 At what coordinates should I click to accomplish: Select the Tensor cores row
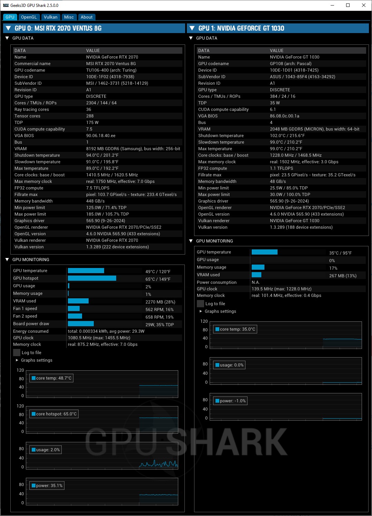click(98, 116)
